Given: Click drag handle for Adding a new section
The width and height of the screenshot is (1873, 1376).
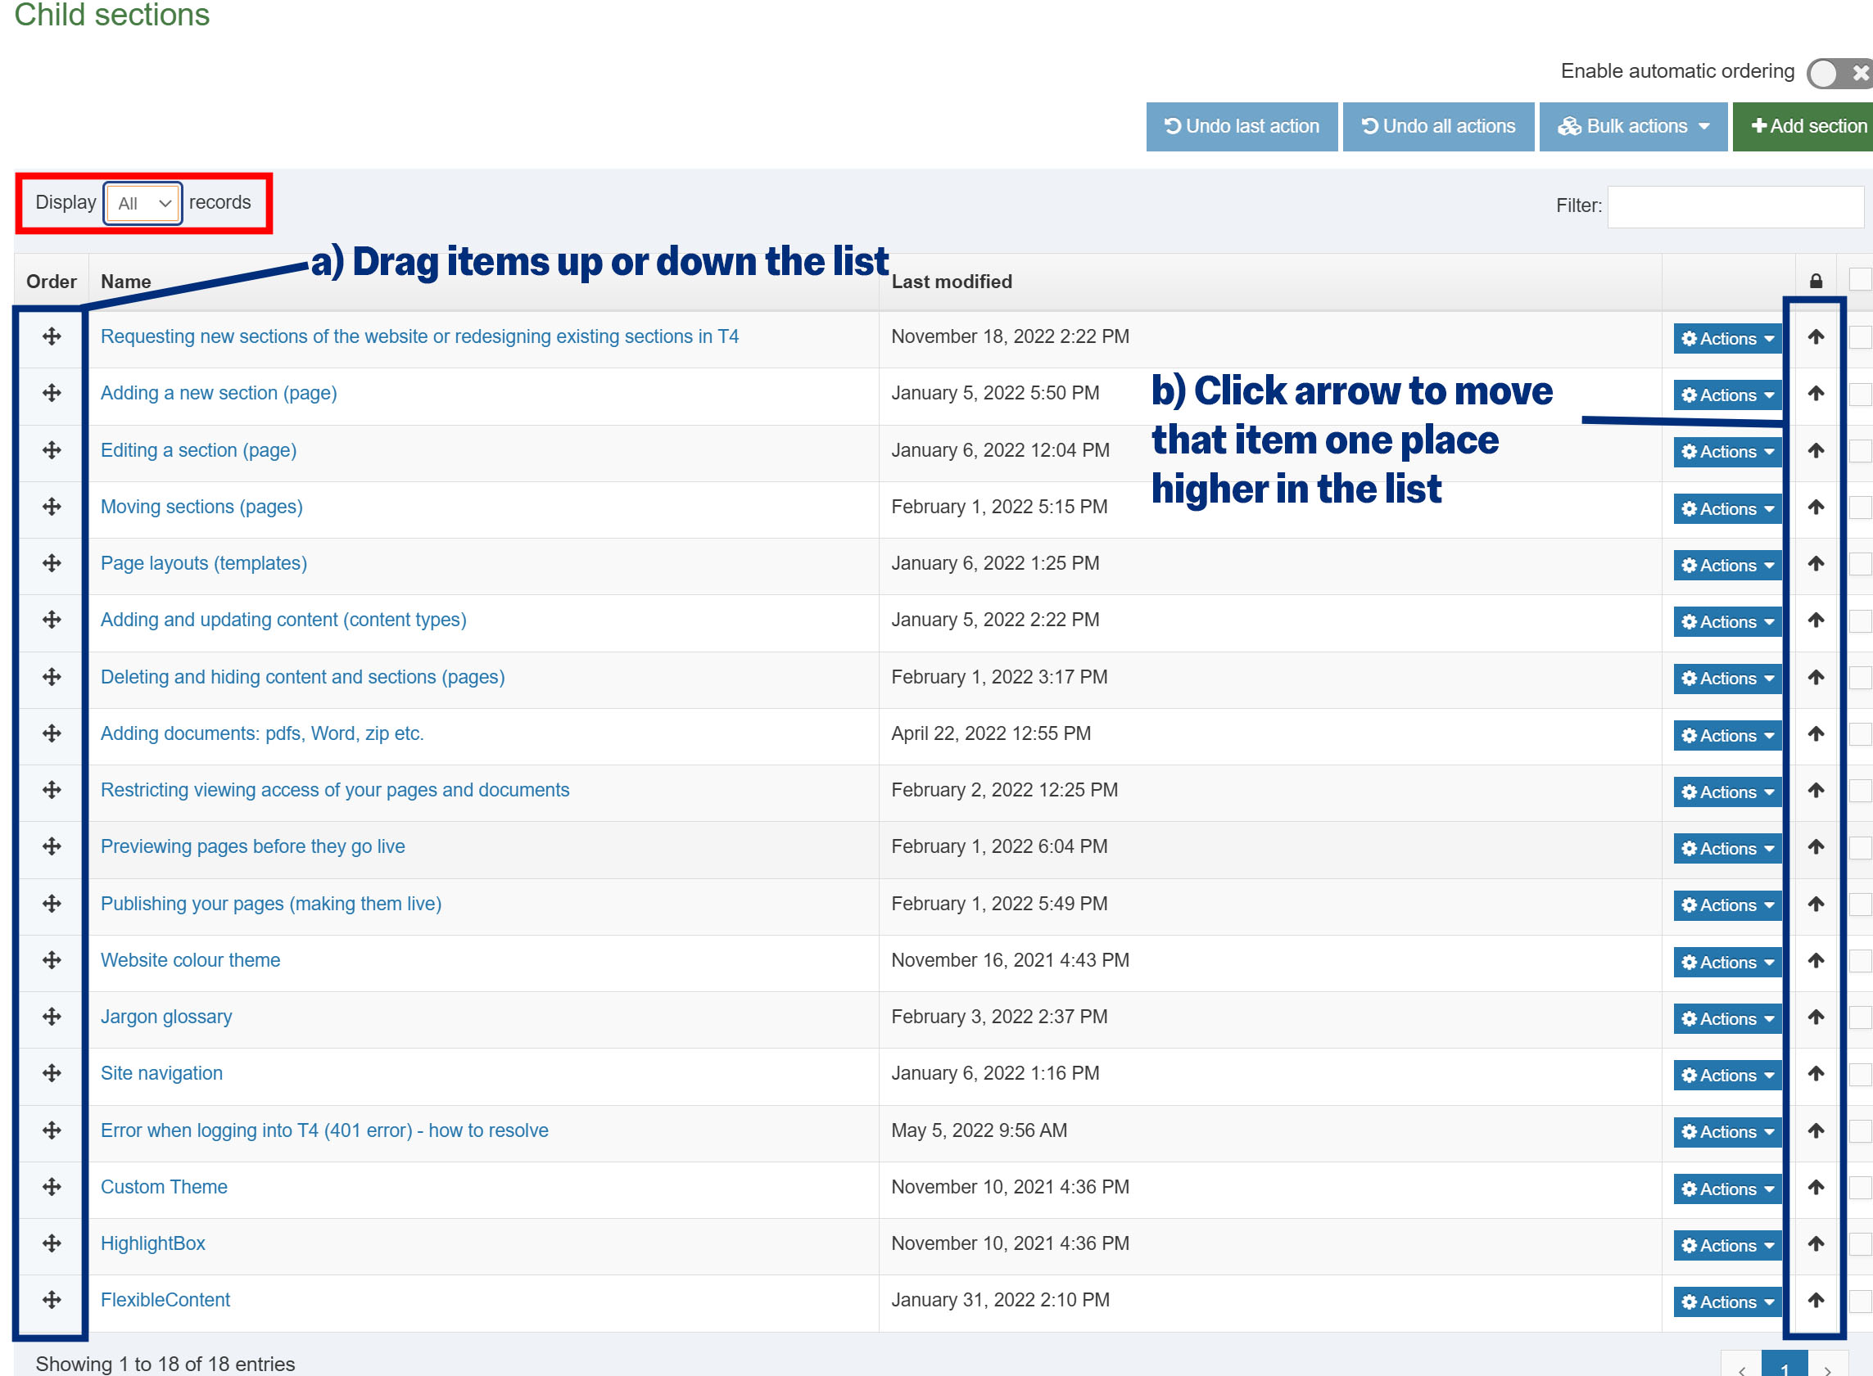Looking at the screenshot, I should click(x=52, y=393).
